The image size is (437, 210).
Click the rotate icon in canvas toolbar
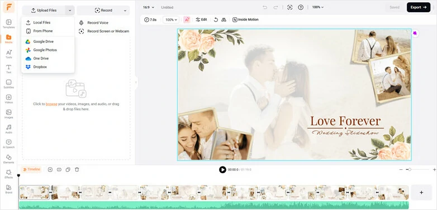point(216,19)
